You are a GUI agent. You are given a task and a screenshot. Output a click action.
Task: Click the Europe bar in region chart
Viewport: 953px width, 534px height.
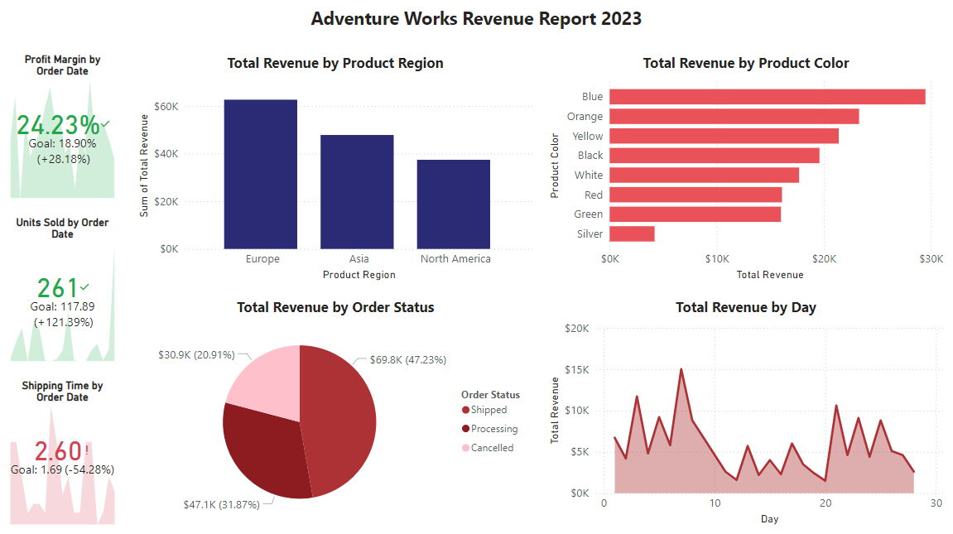click(x=260, y=175)
